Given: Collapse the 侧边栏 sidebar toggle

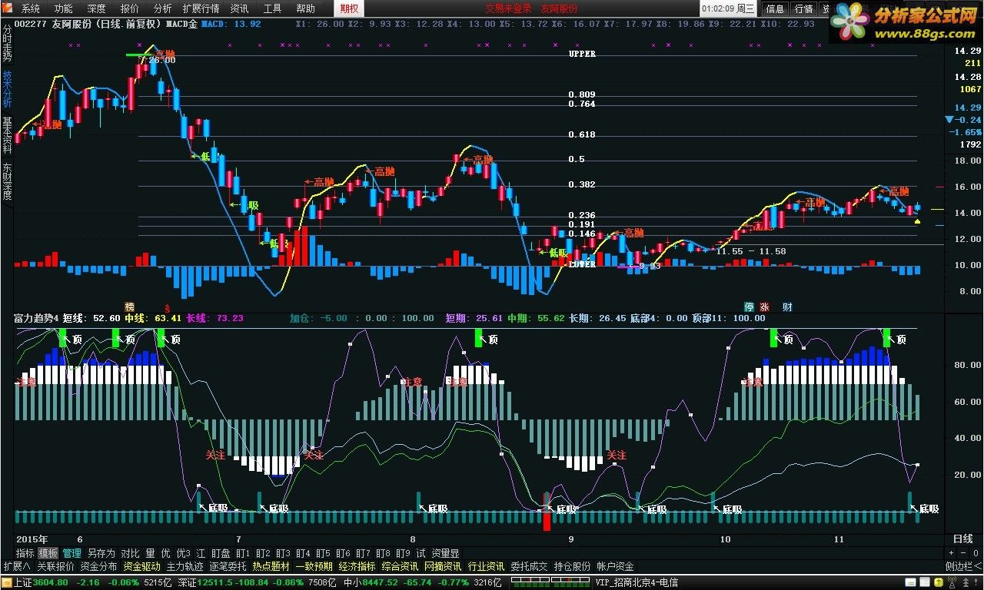Looking at the screenshot, I should click(x=963, y=566).
